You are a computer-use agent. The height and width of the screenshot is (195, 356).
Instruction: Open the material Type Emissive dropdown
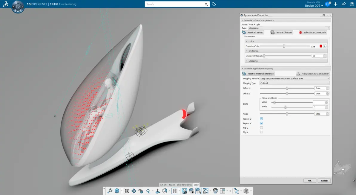pyautogui.click(x=289, y=28)
